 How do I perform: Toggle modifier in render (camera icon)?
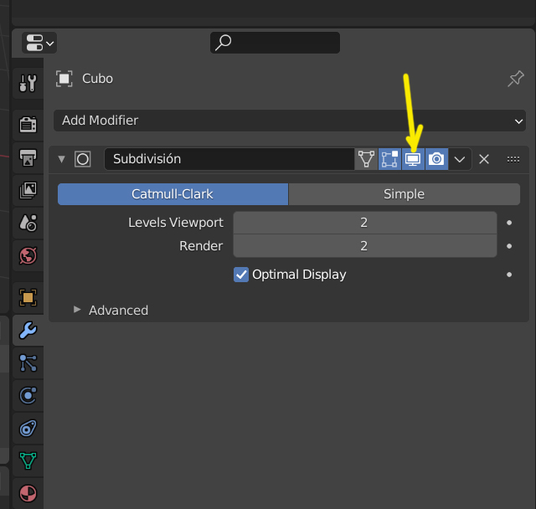click(436, 159)
